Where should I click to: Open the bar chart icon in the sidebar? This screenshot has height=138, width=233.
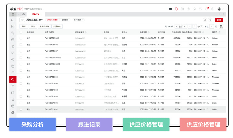coord(13,99)
